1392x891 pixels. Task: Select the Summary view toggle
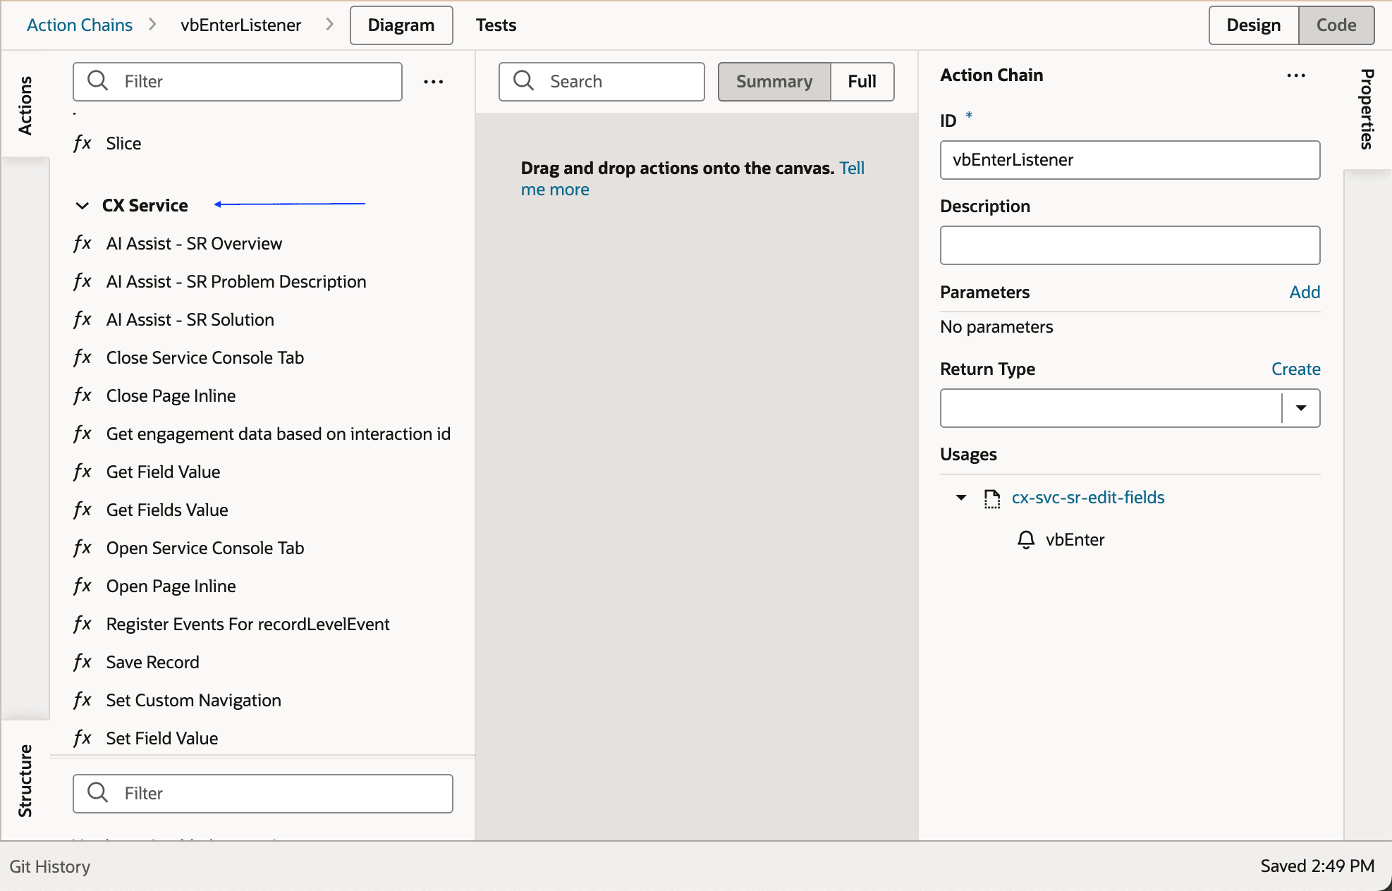pos(774,82)
